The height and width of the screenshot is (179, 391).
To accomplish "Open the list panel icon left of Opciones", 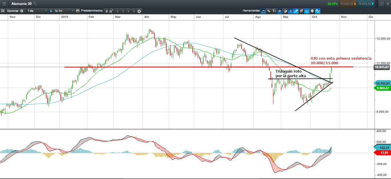I will pyautogui.click(x=3, y=11).
